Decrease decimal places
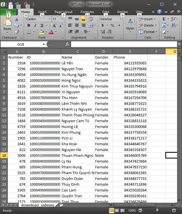The height and width of the screenshot is (214, 182). click(x=109, y=32)
